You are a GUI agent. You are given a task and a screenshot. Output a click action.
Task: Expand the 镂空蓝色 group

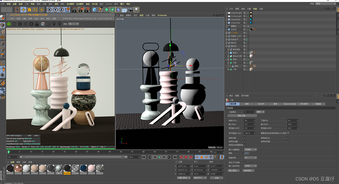tap(228, 50)
